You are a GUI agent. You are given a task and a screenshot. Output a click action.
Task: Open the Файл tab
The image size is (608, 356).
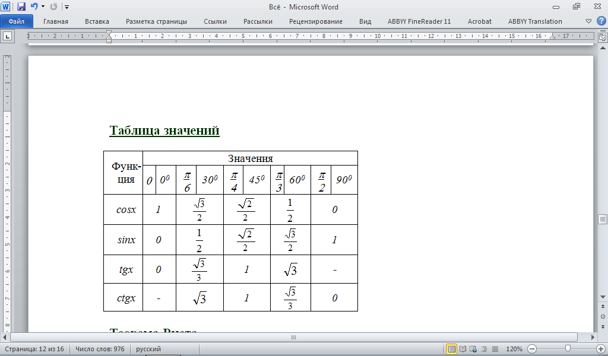pos(17,21)
